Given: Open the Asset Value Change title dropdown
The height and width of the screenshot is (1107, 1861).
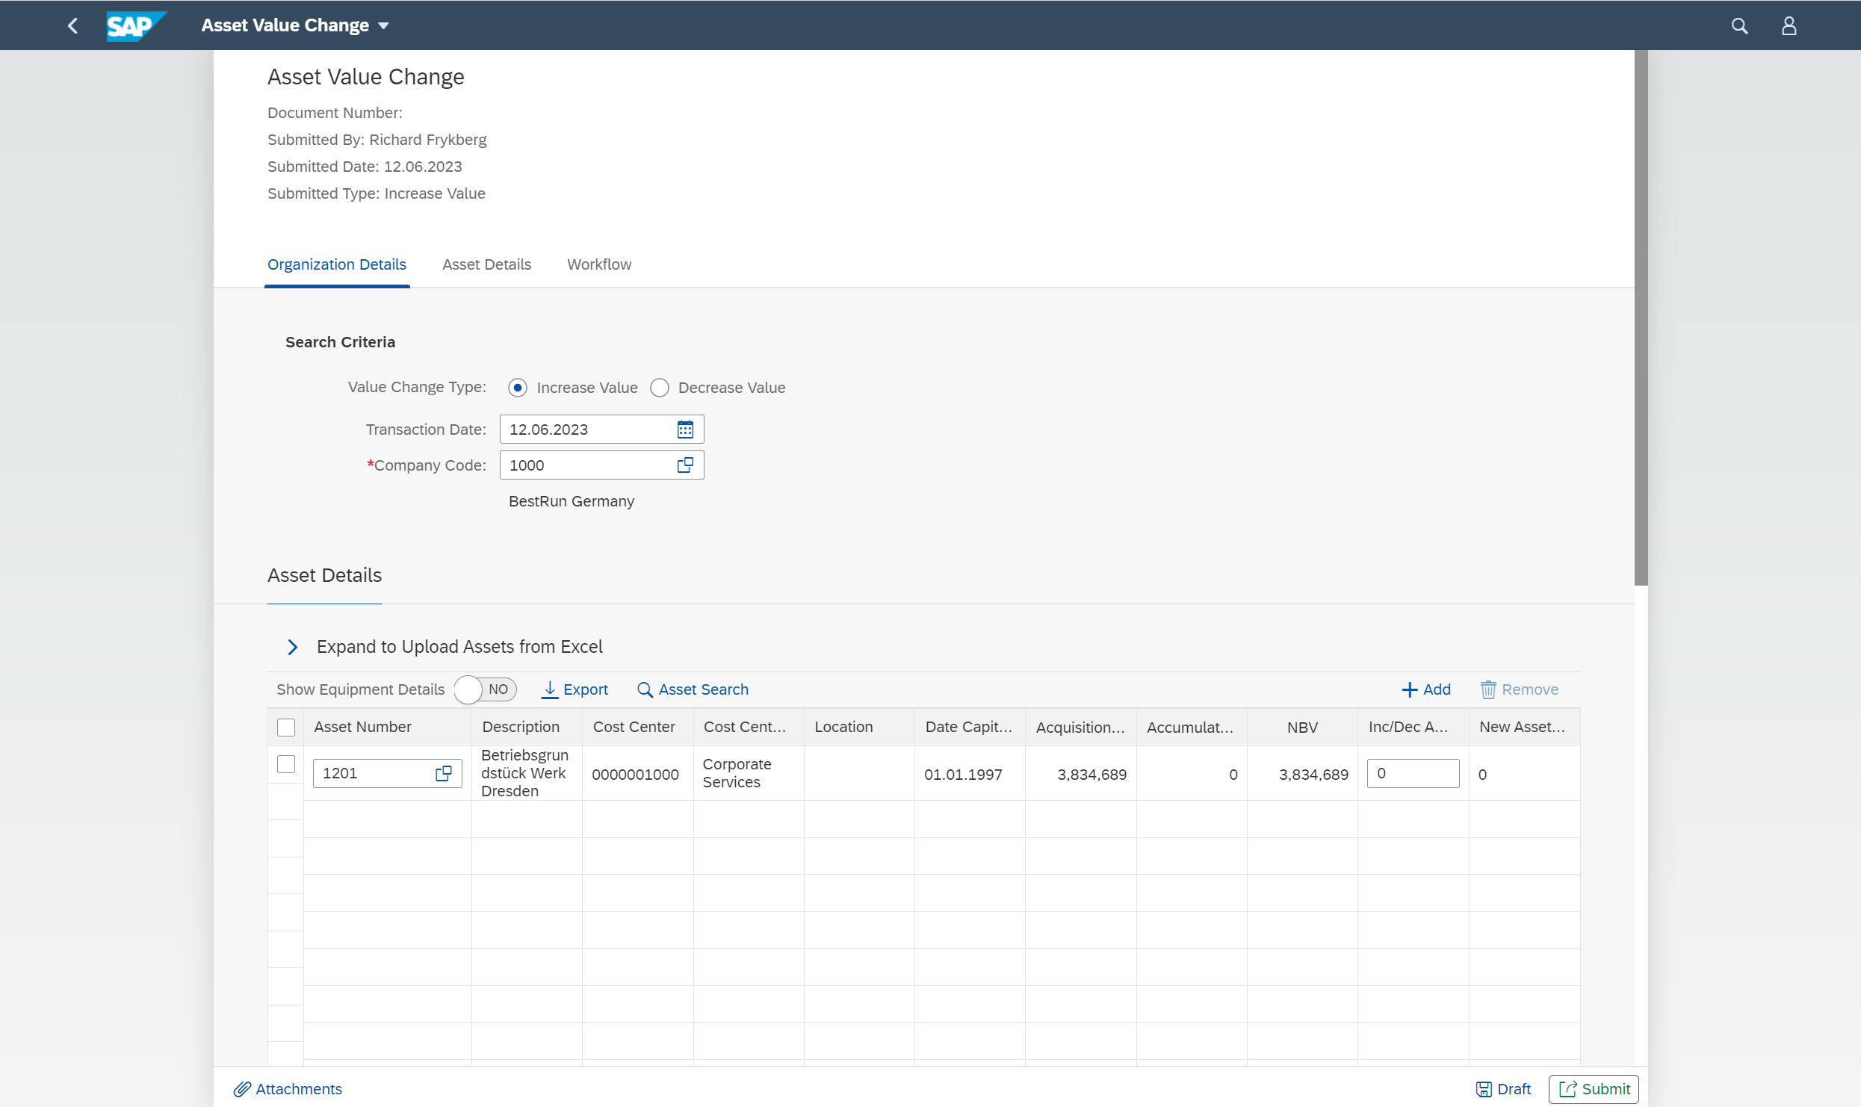Looking at the screenshot, I should click(x=383, y=25).
